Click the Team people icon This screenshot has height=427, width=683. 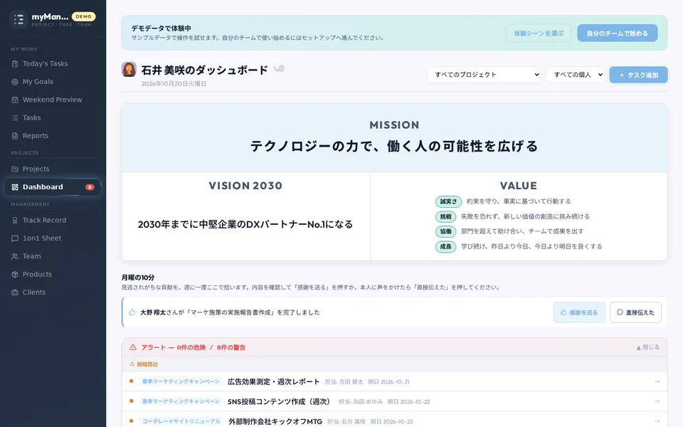[15, 257]
